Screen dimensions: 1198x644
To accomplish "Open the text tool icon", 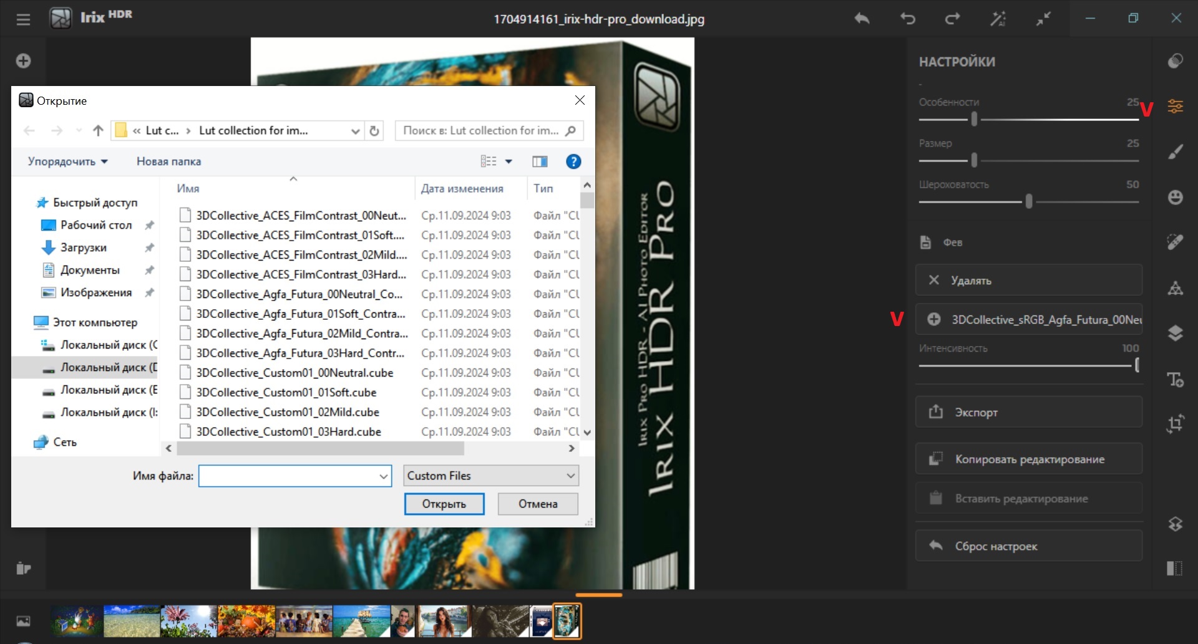I will [1175, 379].
